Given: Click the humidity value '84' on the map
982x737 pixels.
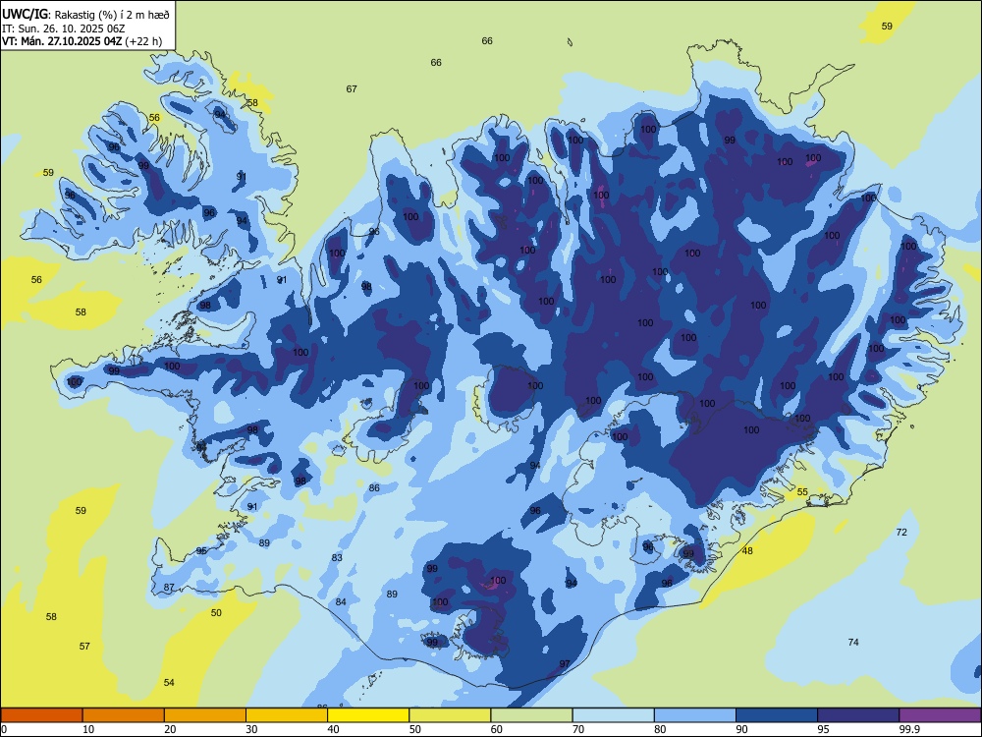Looking at the screenshot, I should 341,601.
